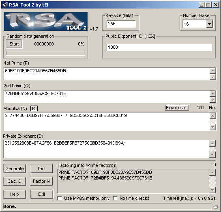Click the small R button beside Modulus (N)
221x212 pixels.
point(34,108)
